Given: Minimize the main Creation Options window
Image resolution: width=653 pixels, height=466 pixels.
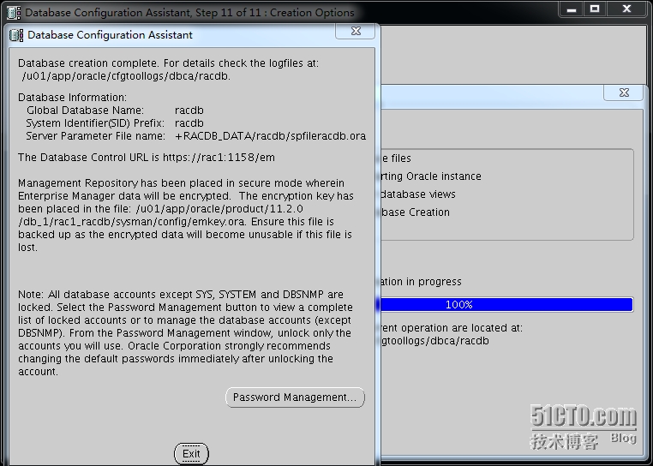Looking at the screenshot, I should (572, 9).
